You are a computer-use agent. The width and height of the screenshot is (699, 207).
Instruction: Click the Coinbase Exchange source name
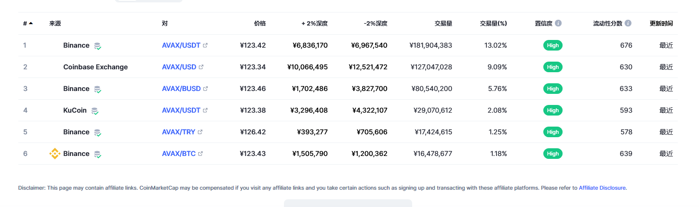[95, 67]
